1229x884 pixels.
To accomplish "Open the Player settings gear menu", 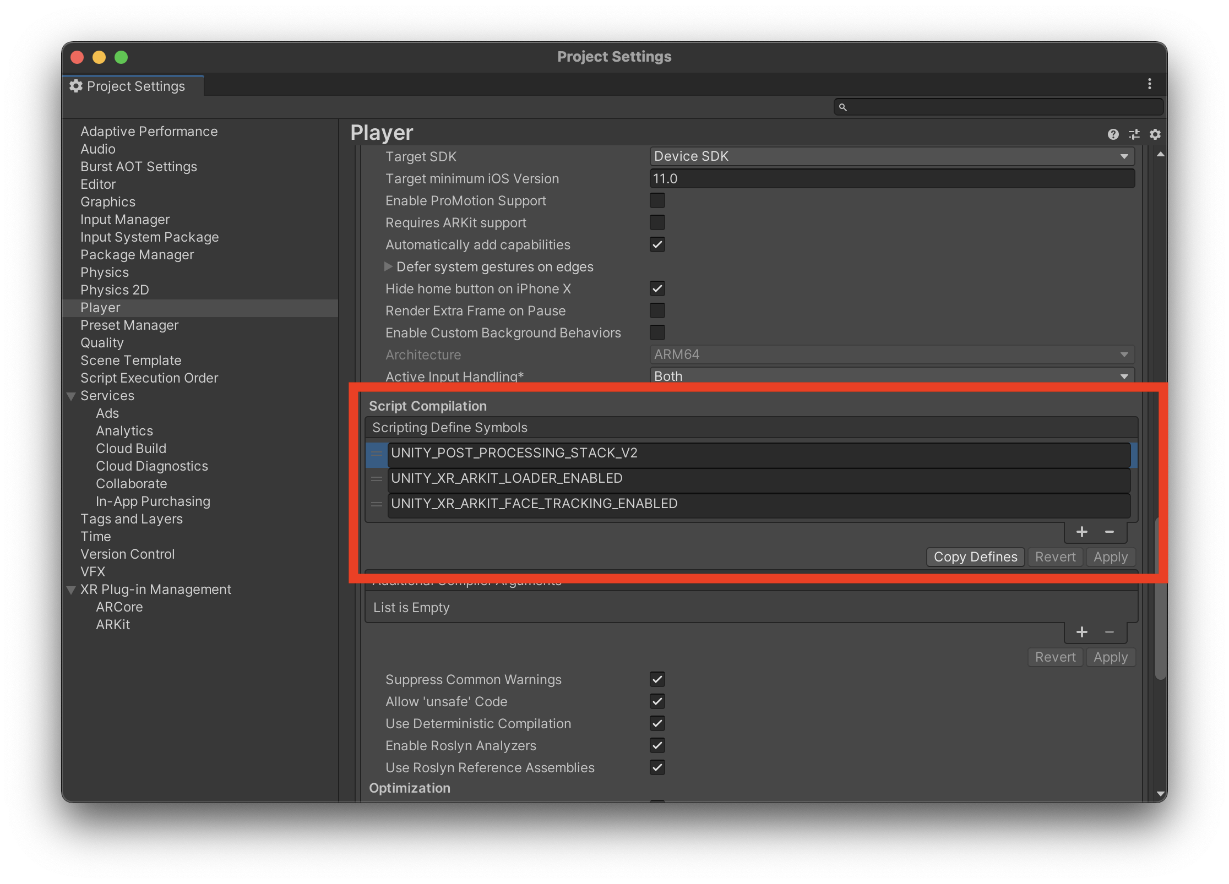I will (1156, 134).
